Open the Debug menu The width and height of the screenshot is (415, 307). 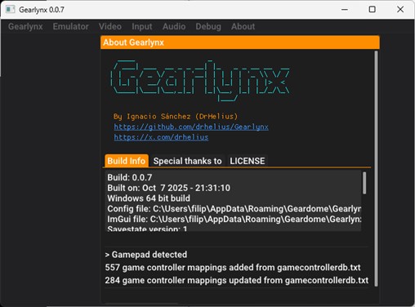click(208, 26)
